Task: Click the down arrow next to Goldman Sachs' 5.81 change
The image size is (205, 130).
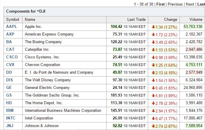Action: 153,95
